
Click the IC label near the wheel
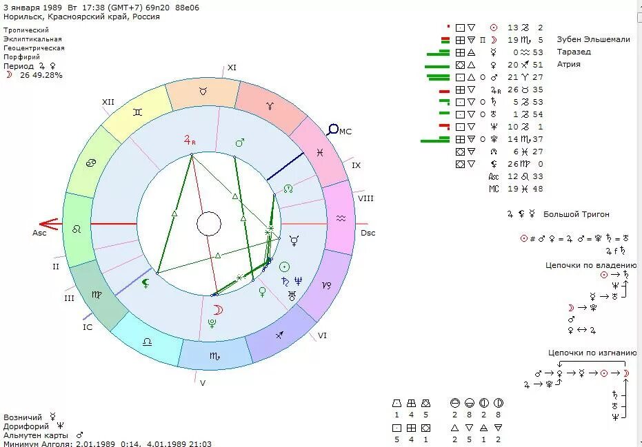pyautogui.click(x=88, y=327)
